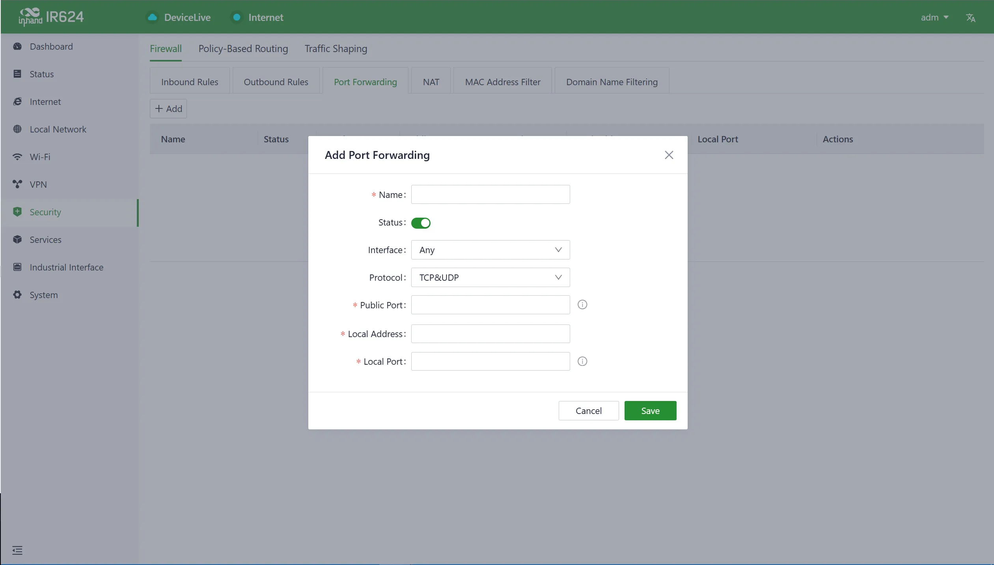Screen dimensions: 994x565
Task: Open the language translation icon
Action: point(971,18)
